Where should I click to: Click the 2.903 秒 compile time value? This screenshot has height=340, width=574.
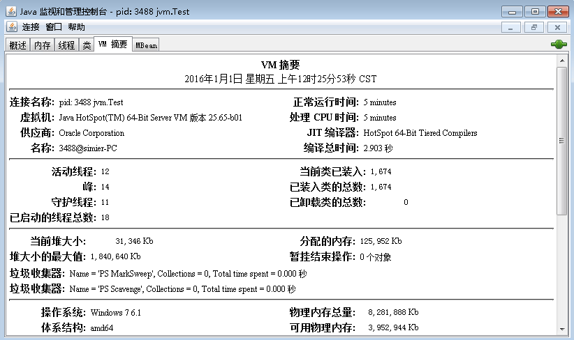point(378,148)
